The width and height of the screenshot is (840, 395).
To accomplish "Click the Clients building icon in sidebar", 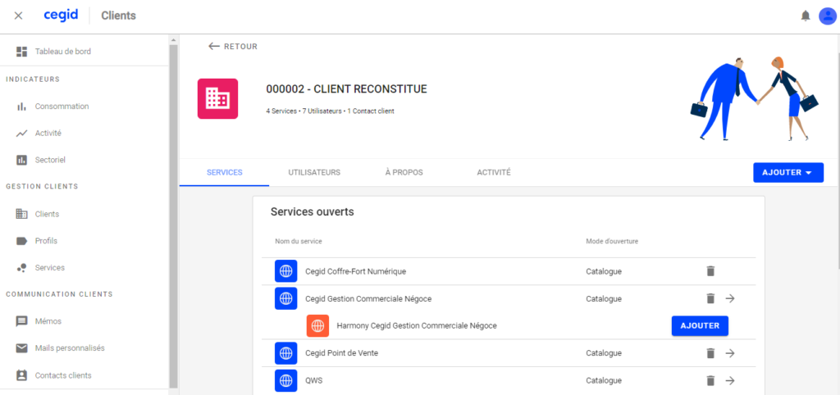I will (x=21, y=214).
